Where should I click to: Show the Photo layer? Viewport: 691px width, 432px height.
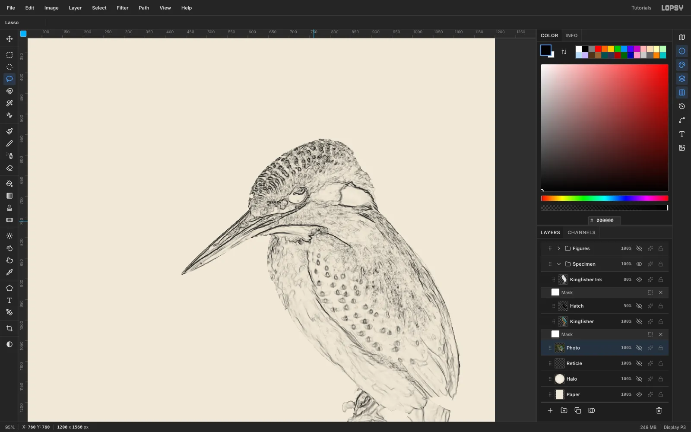click(x=639, y=348)
